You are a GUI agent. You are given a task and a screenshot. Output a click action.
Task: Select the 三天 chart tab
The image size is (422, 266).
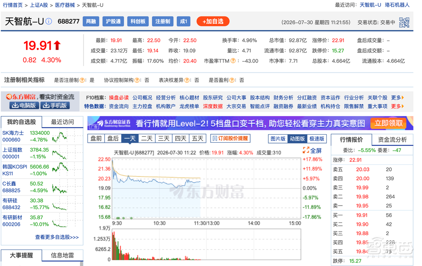click(164, 138)
